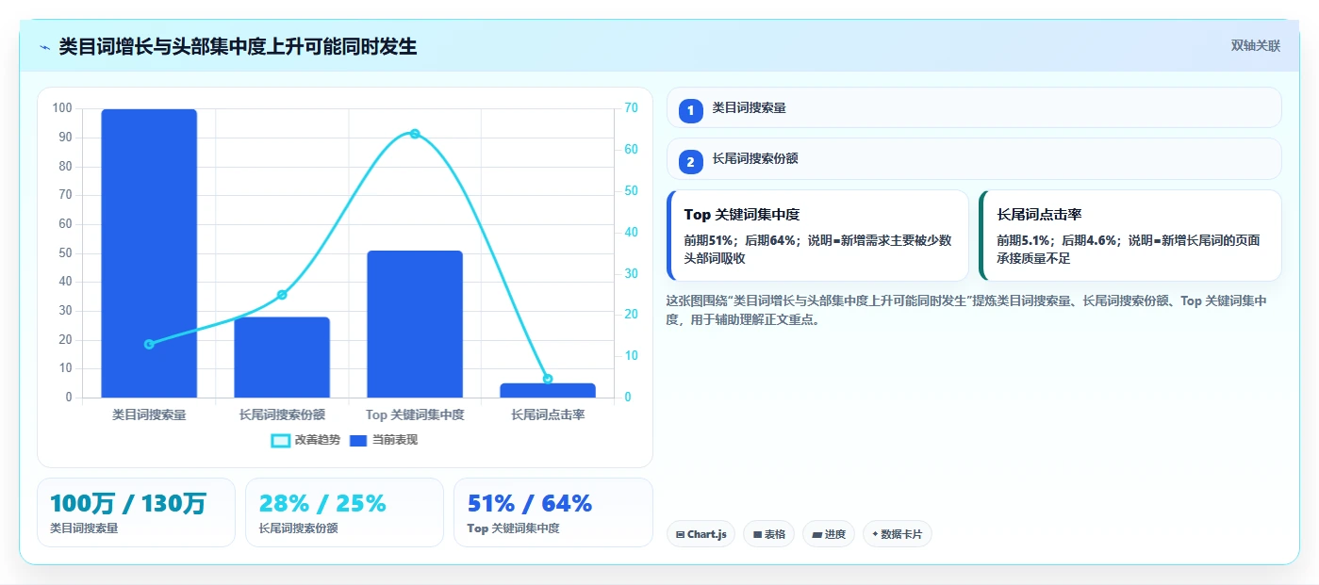Click the Top 关键词集中度 bar
Viewport: 1319px width, 585px height.
415,324
